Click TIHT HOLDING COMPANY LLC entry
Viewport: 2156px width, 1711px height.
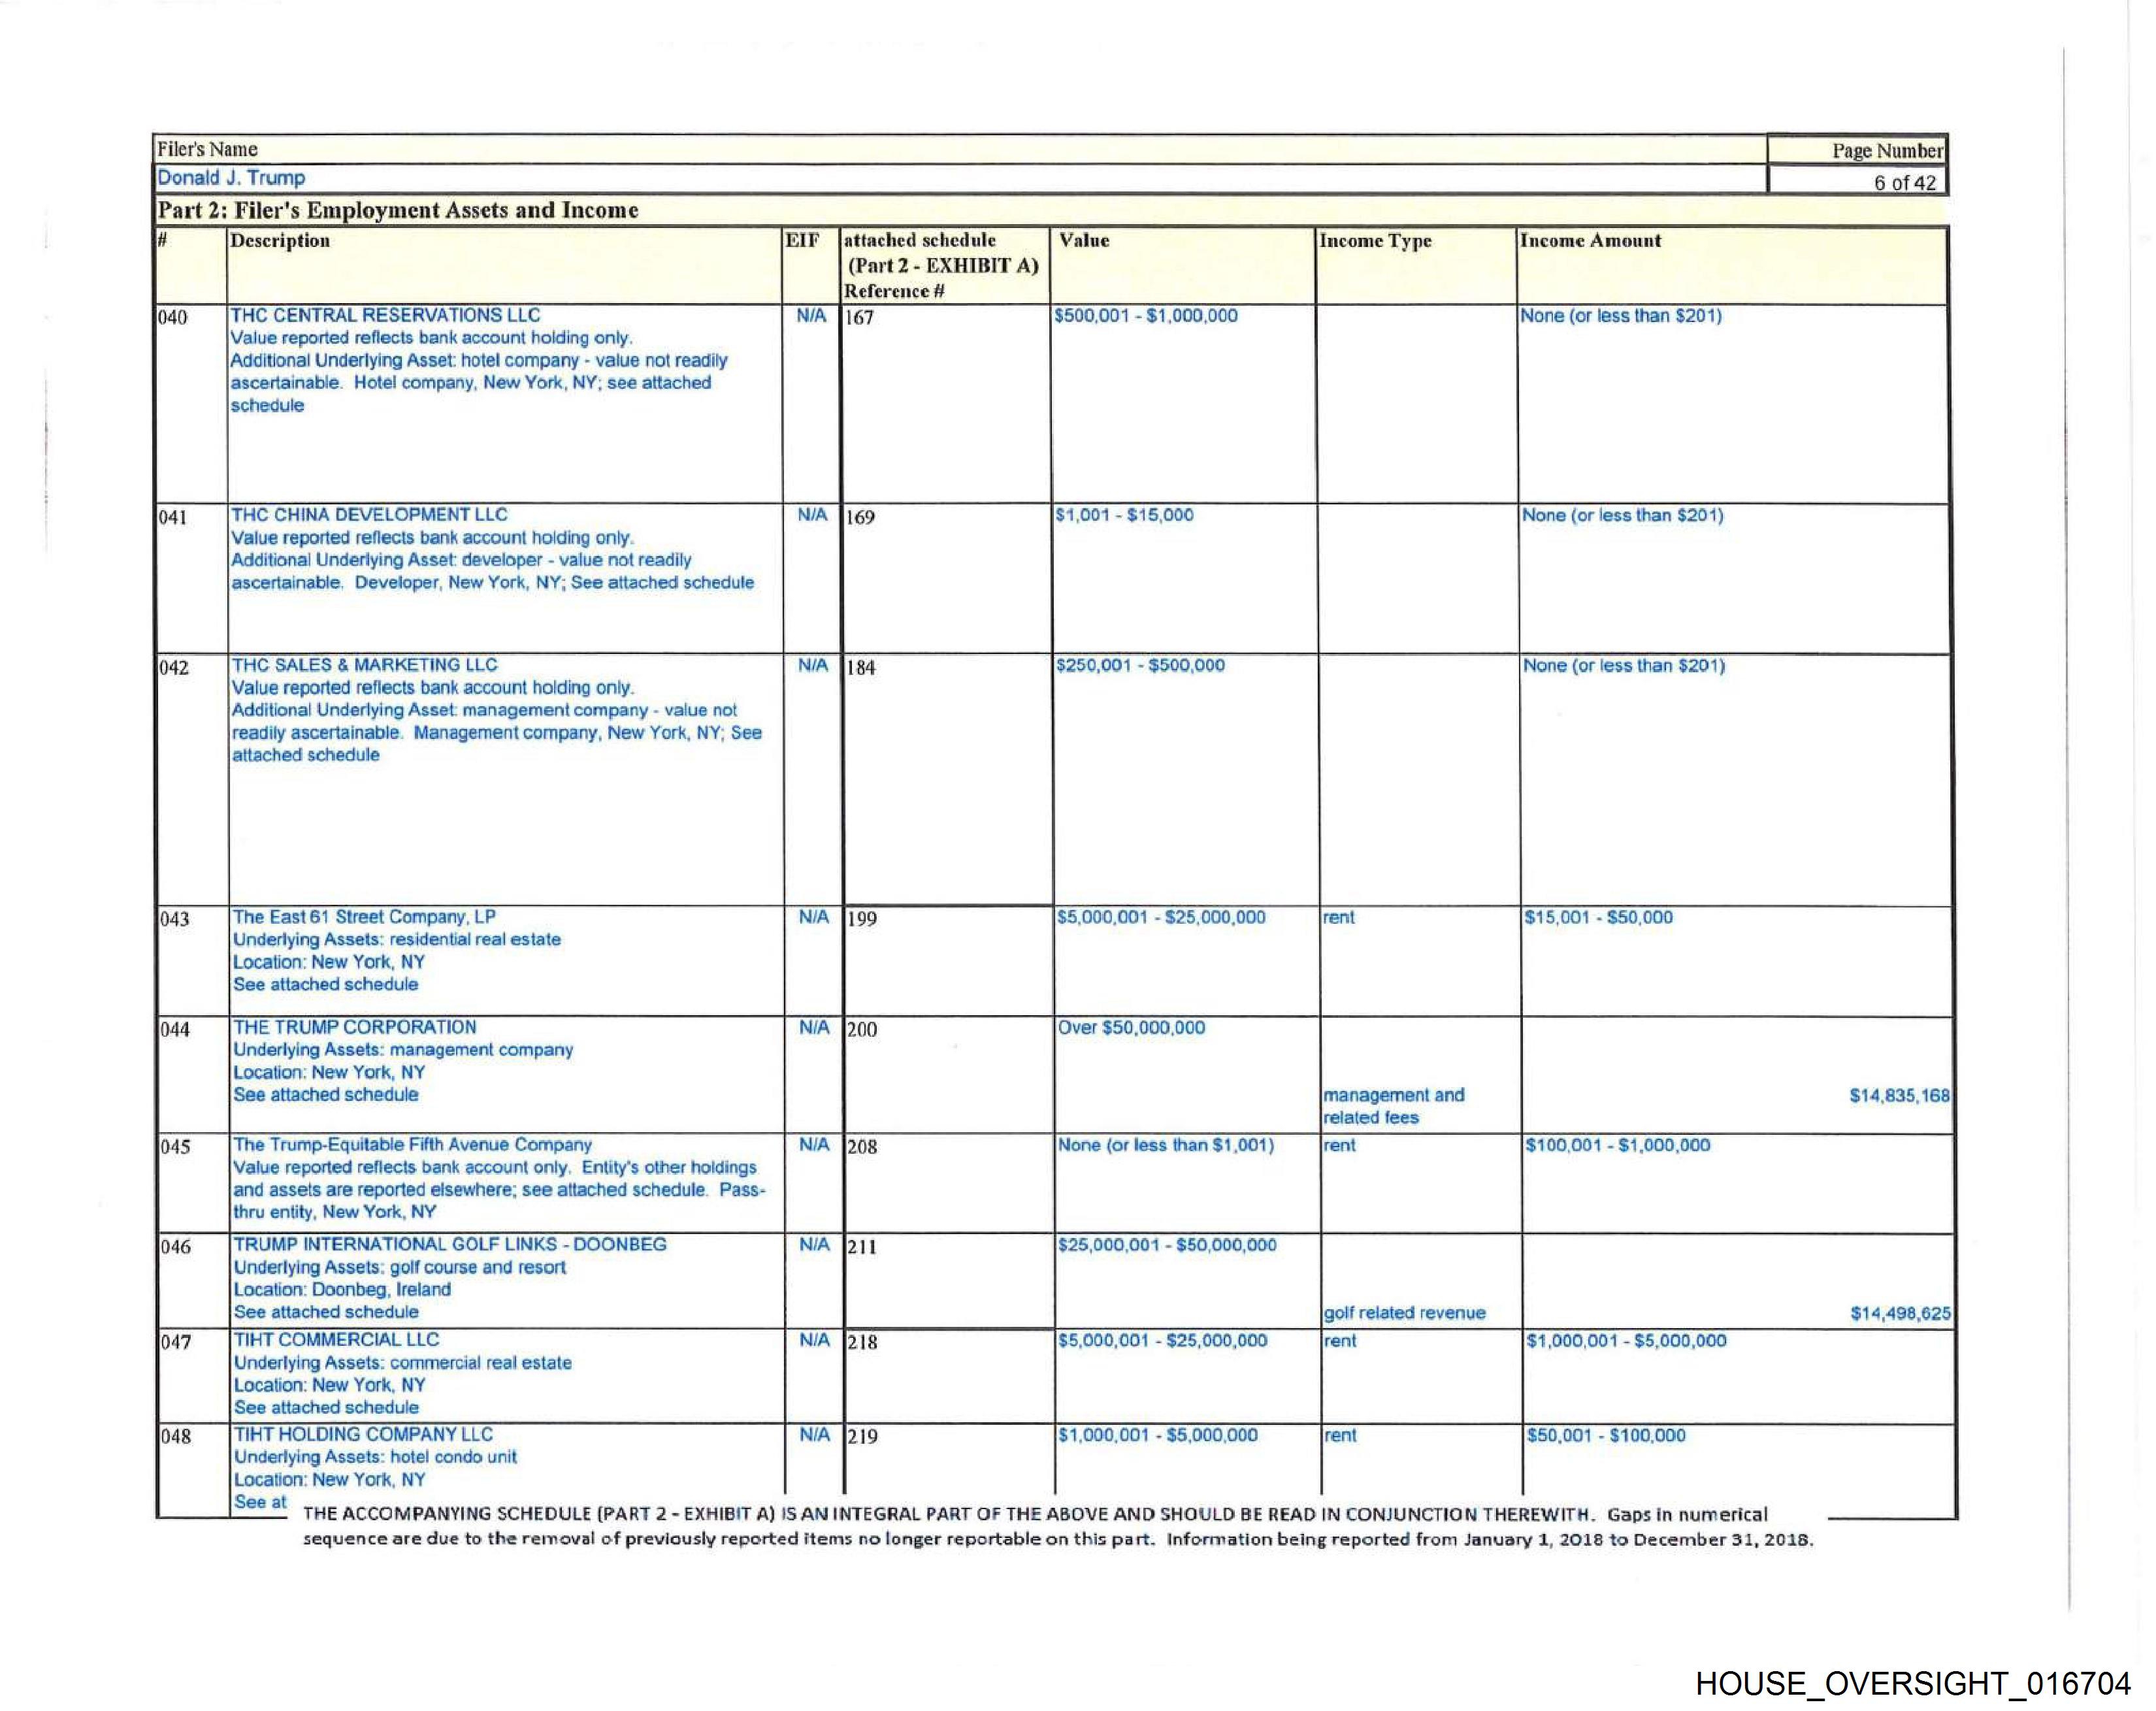[363, 1434]
